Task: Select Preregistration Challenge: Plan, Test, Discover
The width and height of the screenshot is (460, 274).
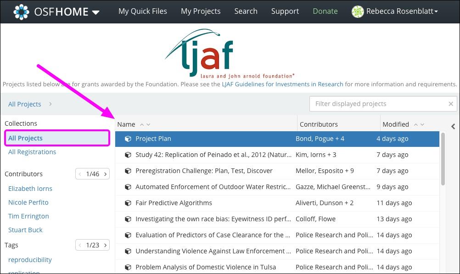Action: pos(204,171)
